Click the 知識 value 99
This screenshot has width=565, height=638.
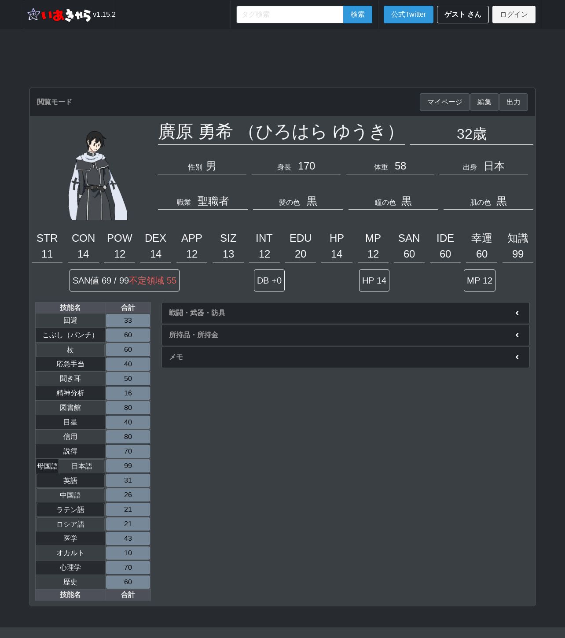click(518, 254)
